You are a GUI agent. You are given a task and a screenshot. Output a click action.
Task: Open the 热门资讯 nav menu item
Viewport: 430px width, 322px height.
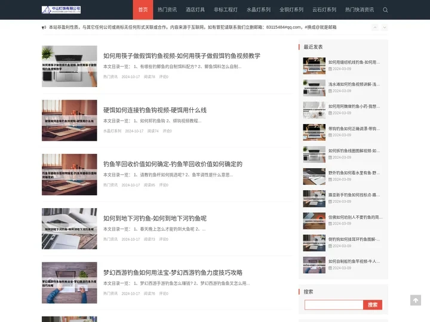(x=167, y=10)
